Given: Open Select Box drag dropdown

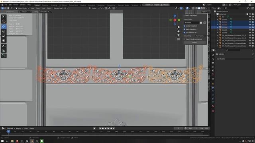Looking at the screenshot, I should click(46, 12).
